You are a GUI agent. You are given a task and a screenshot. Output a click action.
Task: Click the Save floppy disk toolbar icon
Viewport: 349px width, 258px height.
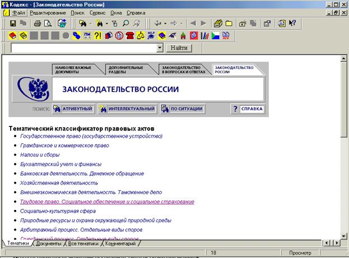[x=13, y=24]
